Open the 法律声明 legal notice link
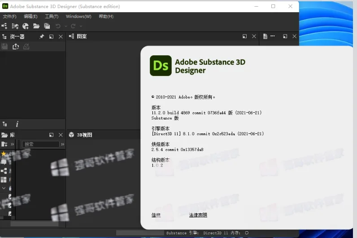The image size is (357, 238). [198, 215]
